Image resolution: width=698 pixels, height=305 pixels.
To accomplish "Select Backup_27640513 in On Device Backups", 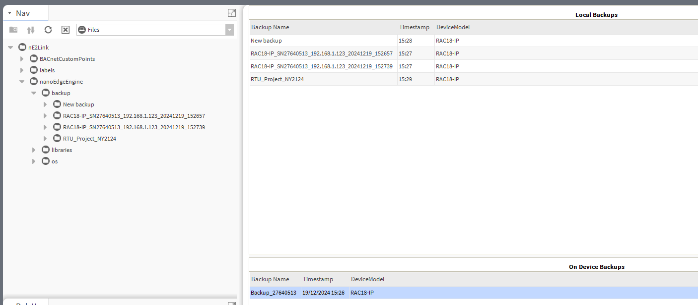I will tap(274, 293).
